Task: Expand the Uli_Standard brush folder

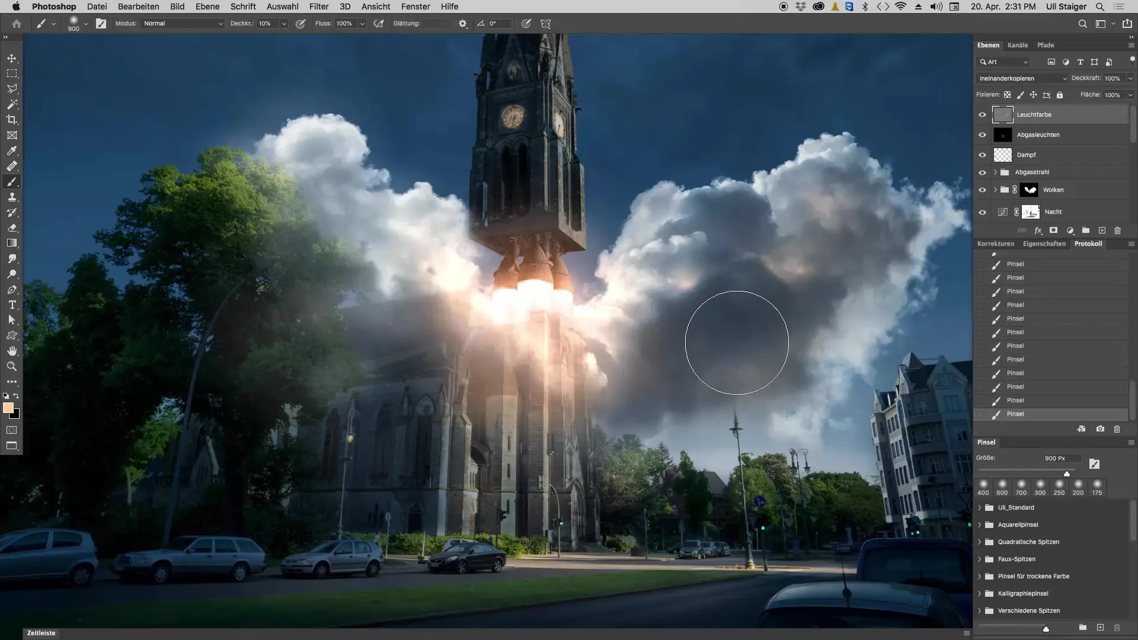Action: tap(979, 508)
